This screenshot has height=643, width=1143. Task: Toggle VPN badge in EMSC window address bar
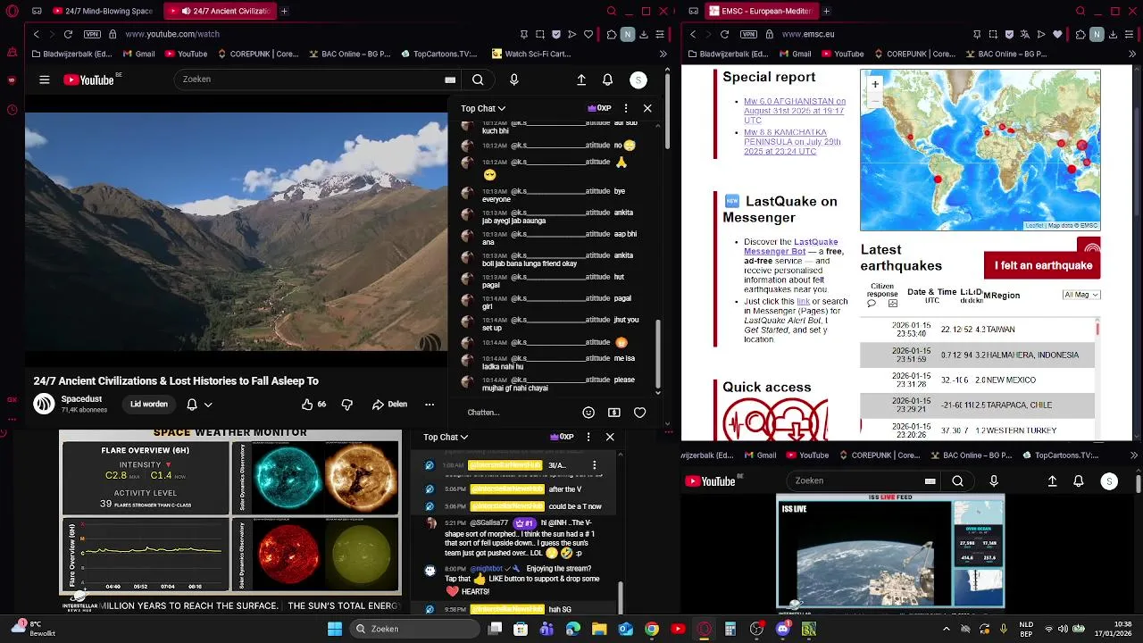pos(748,34)
